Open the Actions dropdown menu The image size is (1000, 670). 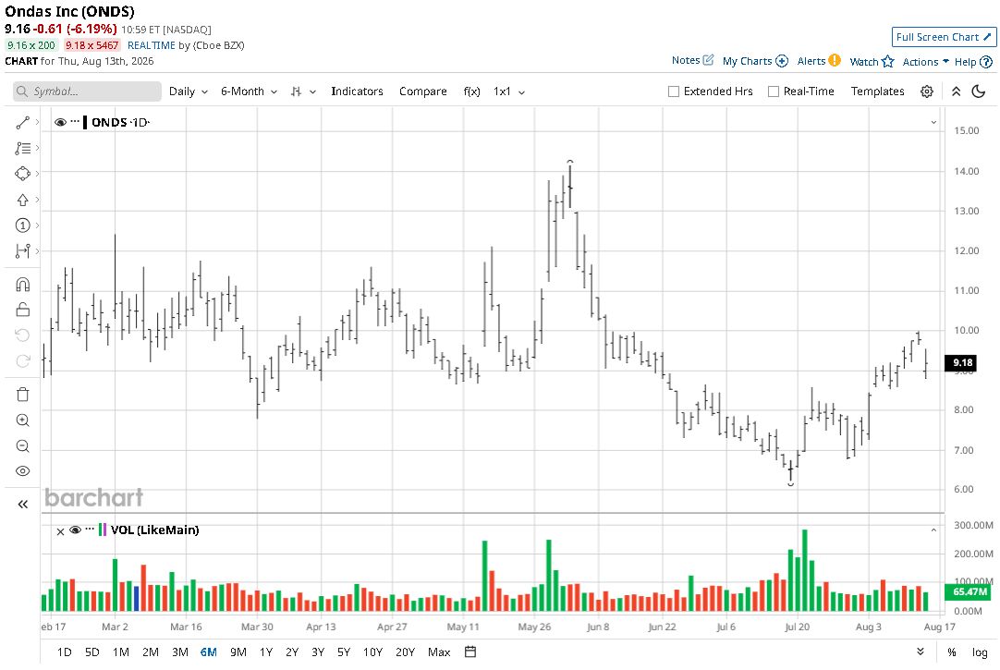pyautogui.click(x=925, y=62)
